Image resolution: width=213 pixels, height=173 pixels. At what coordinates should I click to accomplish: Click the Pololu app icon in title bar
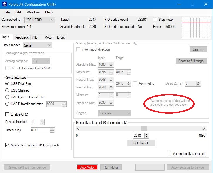(4, 4)
